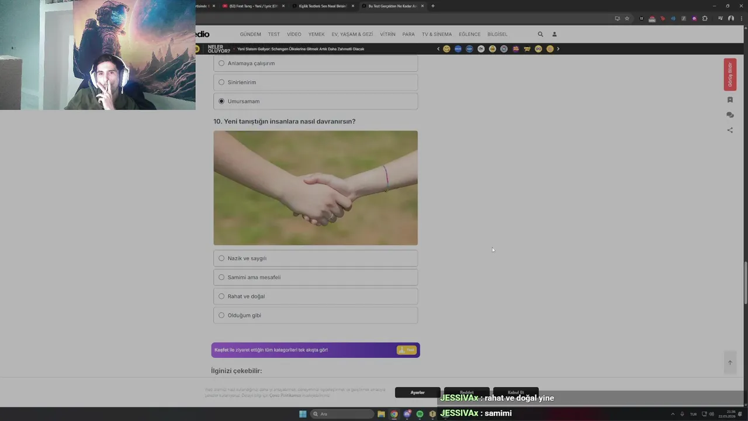Screen dimensions: 748x421
Task: Open the YEMEK menu item
Action: [x=316, y=34]
